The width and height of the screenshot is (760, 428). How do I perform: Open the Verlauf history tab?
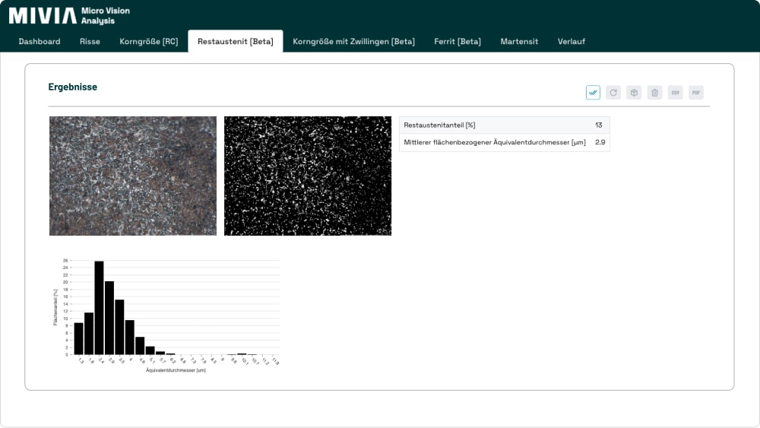click(572, 42)
